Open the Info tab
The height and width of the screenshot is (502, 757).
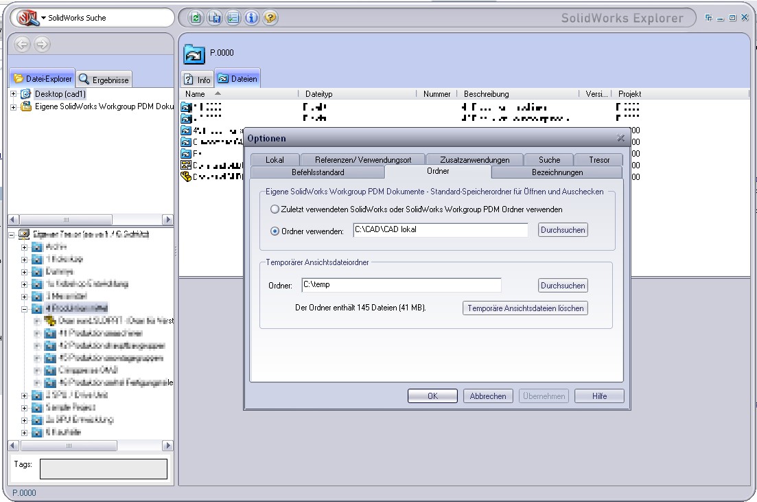pyautogui.click(x=198, y=80)
